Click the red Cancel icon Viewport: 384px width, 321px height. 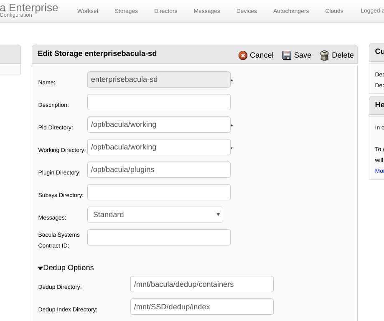coord(243,55)
